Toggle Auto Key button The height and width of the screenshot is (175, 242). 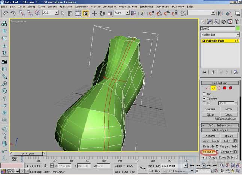click(154, 166)
